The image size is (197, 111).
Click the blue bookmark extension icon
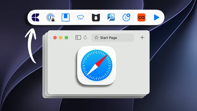coord(66,17)
